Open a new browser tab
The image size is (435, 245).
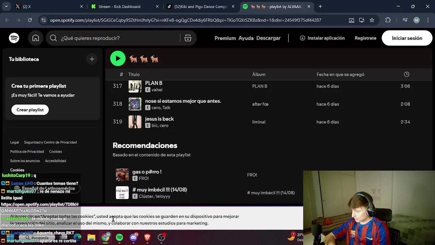[x=320, y=6]
